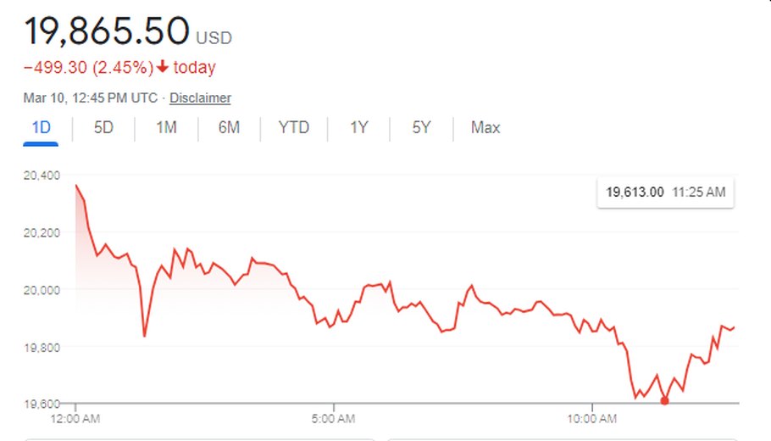
Task: Switch chart to YTD view
Action: pos(294,128)
